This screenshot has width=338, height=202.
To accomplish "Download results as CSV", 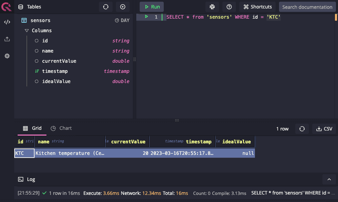I will point(324,129).
